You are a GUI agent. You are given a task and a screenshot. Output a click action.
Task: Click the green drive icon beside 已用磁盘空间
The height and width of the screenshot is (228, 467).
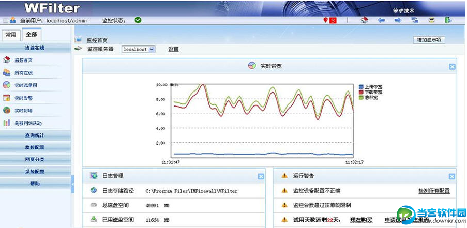tap(94, 220)
